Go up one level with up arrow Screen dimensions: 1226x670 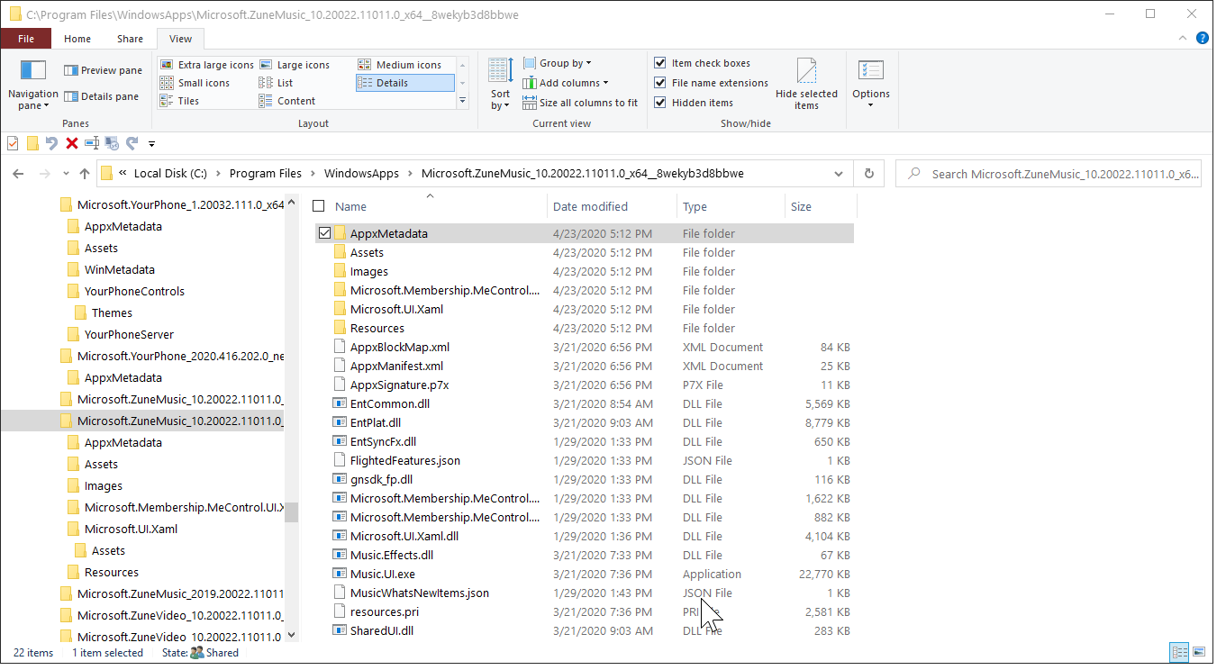point(85,174)
